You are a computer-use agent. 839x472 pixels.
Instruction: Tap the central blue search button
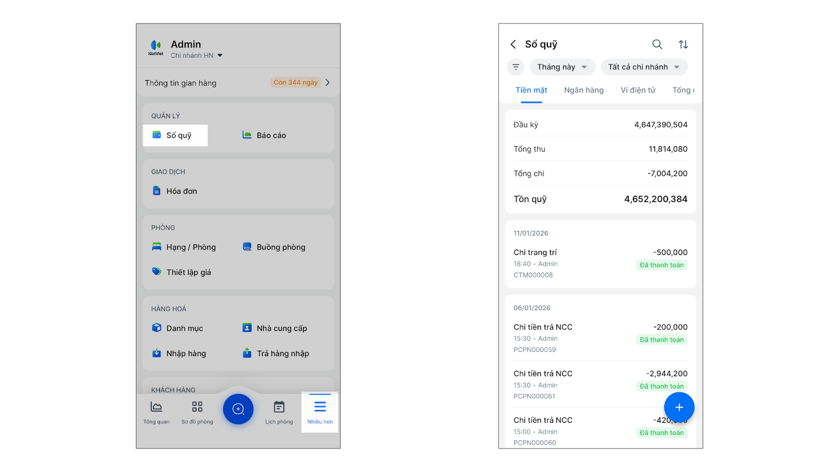click(x=238, y=409)
